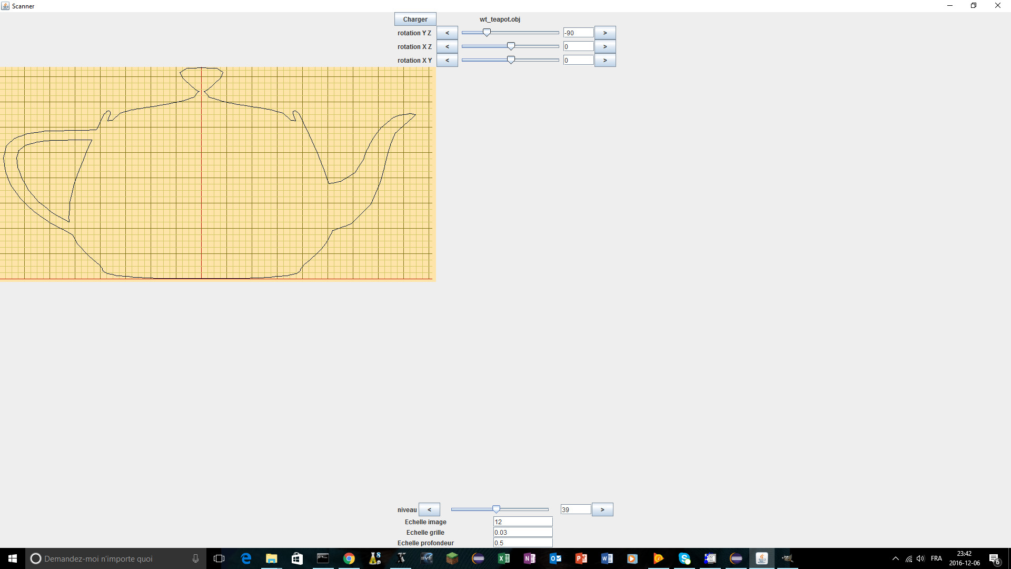
Task: Click the Cortana search box
Action: pos(116,558)
